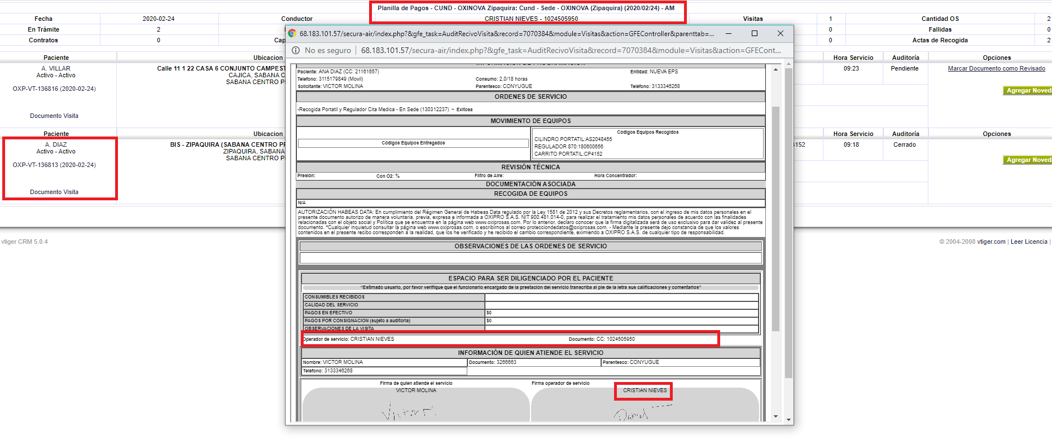
Task: Click the popup address bar URL
Action: (571, 50)
